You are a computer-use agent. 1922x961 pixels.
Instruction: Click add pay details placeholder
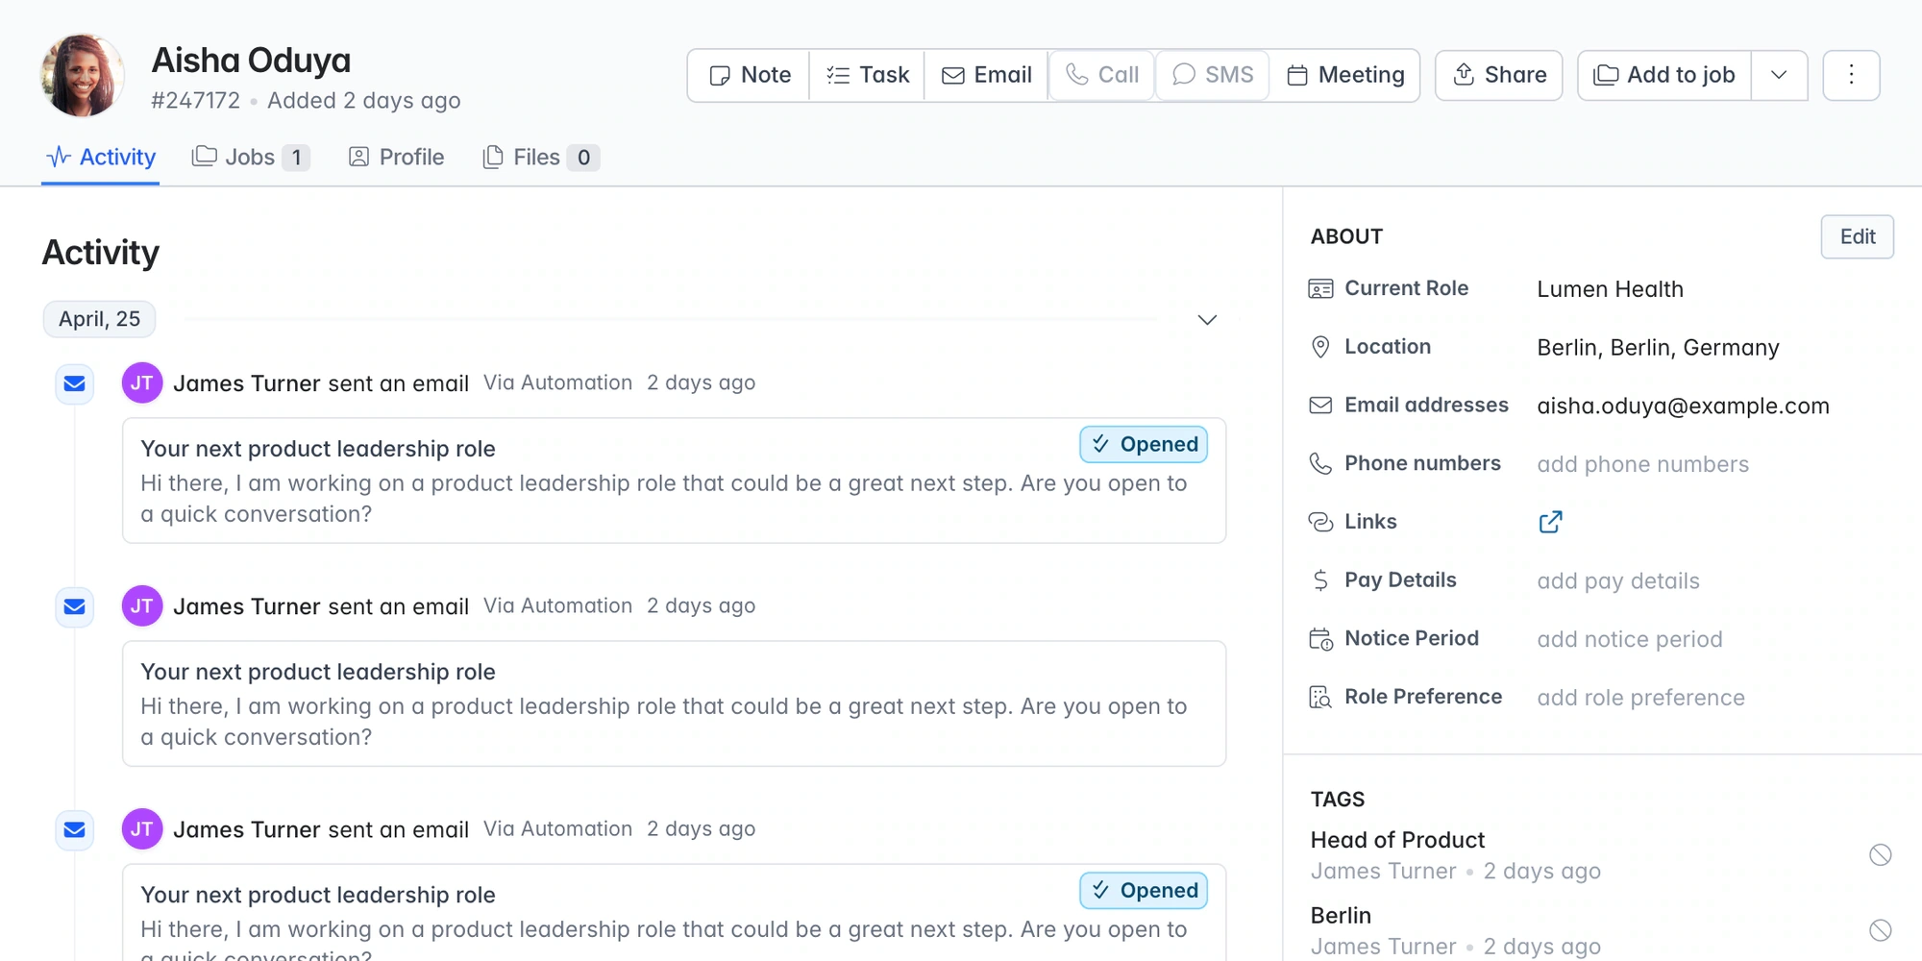click(x=1617, y=580)
